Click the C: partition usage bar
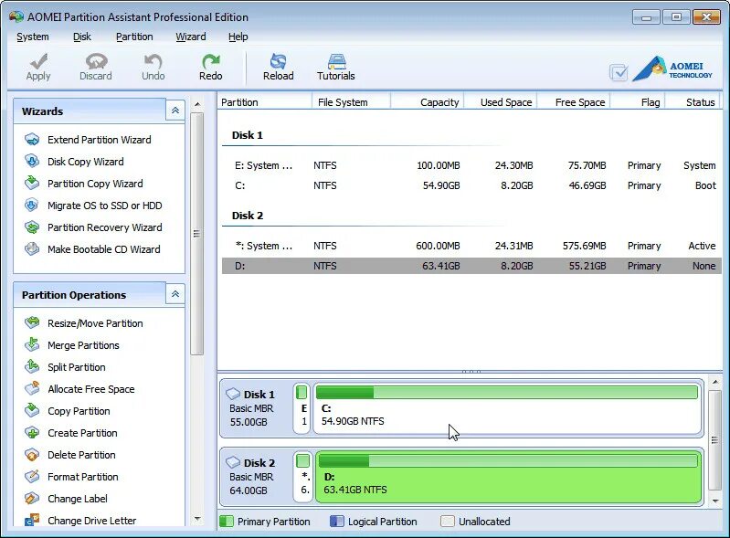 pyautogui.click(x=506, y=393)
